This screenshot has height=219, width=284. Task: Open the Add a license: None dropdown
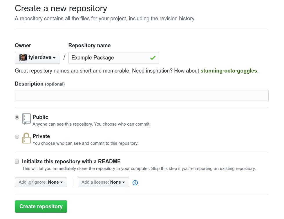click(x=103, y=182)
